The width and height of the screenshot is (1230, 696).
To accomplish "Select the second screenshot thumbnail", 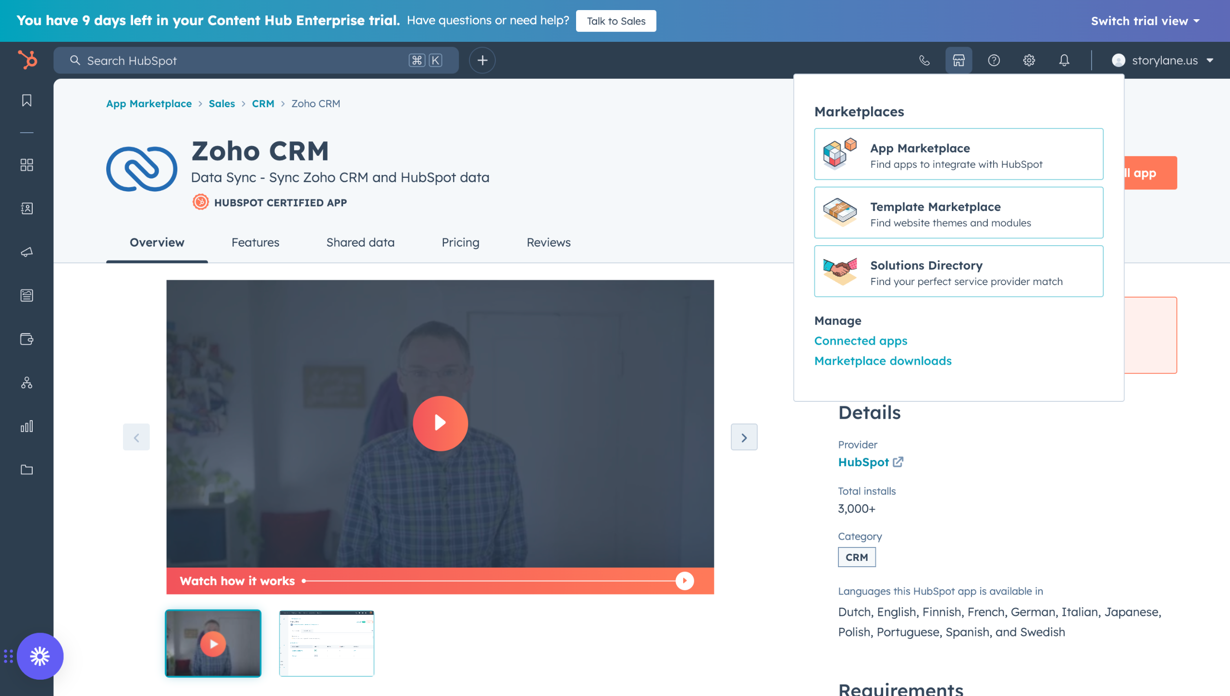I will 327,643.
